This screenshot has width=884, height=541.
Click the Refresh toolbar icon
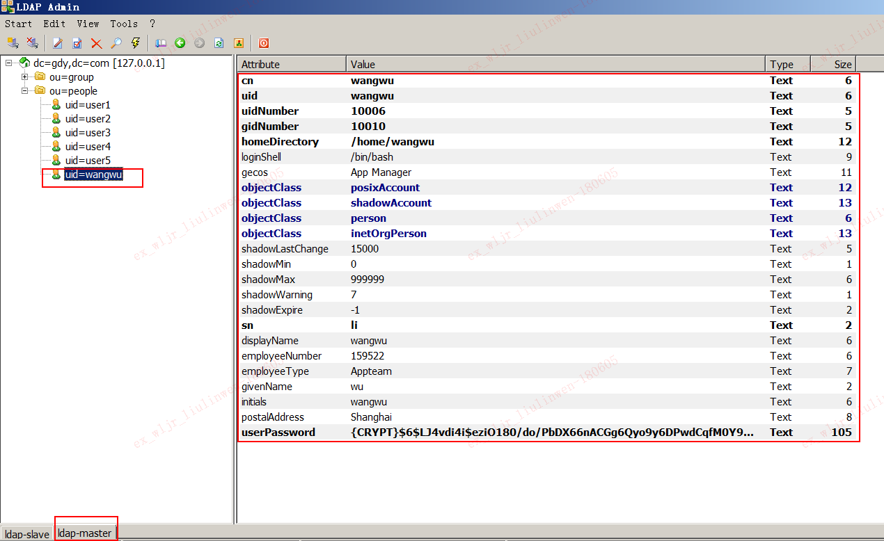(219, 43)
